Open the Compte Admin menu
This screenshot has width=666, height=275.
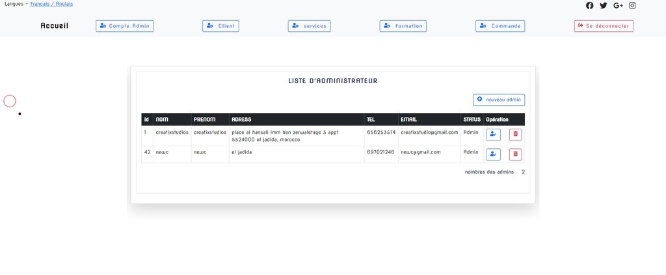point(124,26)
